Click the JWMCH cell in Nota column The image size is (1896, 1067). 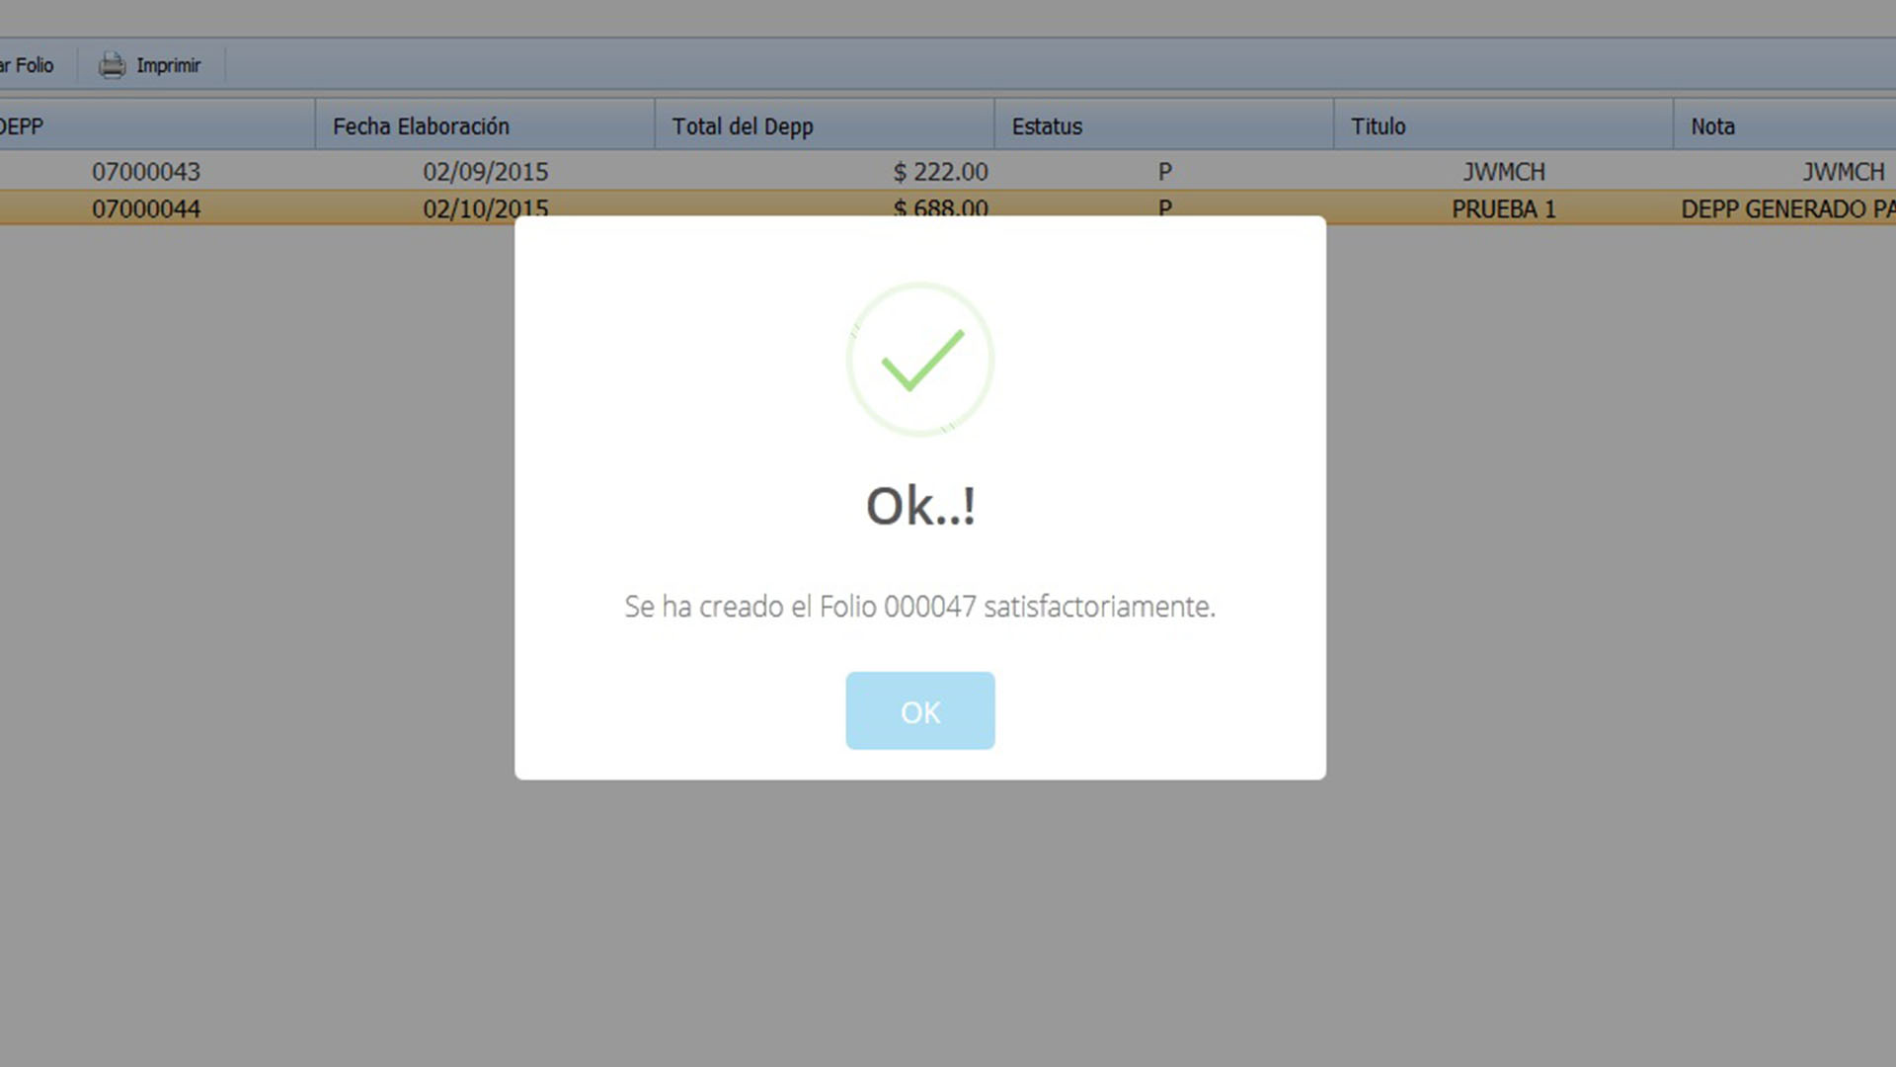coord(1844,172)
